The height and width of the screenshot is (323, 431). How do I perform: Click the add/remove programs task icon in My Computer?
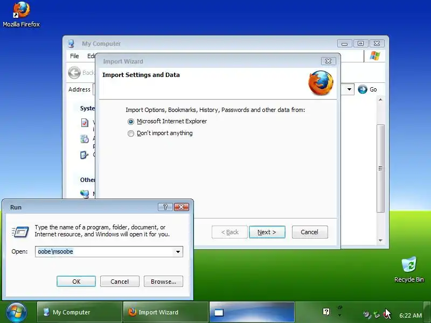[x=85, y=139]
